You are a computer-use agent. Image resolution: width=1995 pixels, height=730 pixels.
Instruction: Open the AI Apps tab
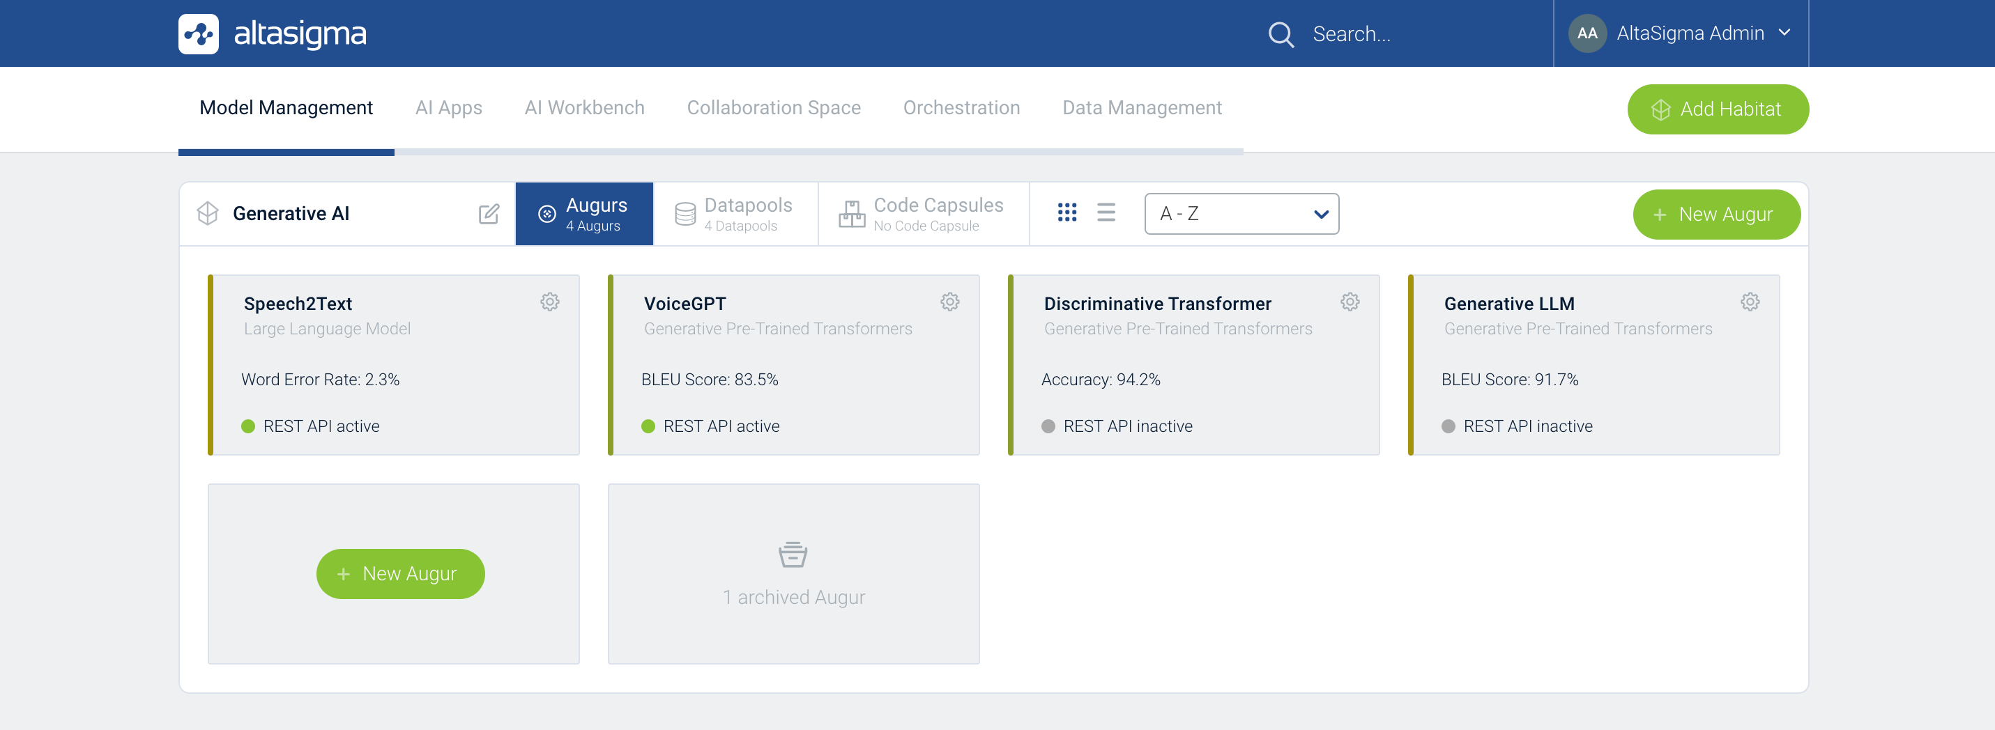click(448, 107)
